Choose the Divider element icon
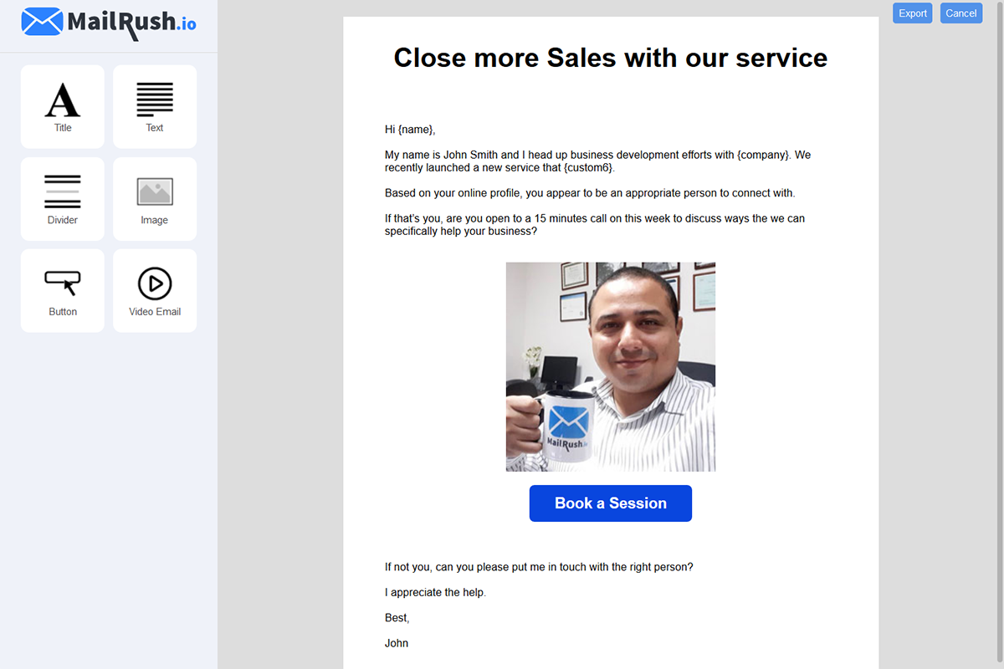The image size is (1004, 669). pos(63,198)
